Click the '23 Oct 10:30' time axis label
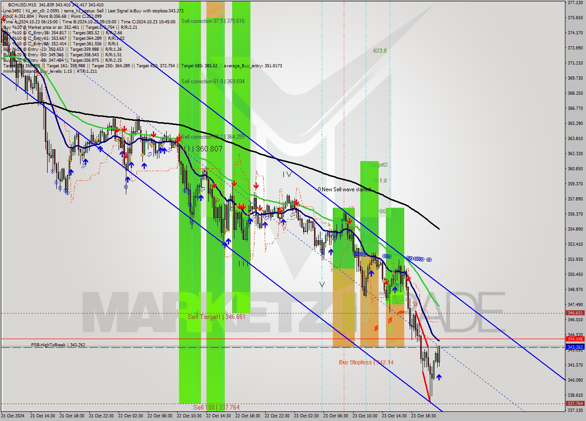Image resolution: width=586 pixels, height=421 pixels. (365, 416)
